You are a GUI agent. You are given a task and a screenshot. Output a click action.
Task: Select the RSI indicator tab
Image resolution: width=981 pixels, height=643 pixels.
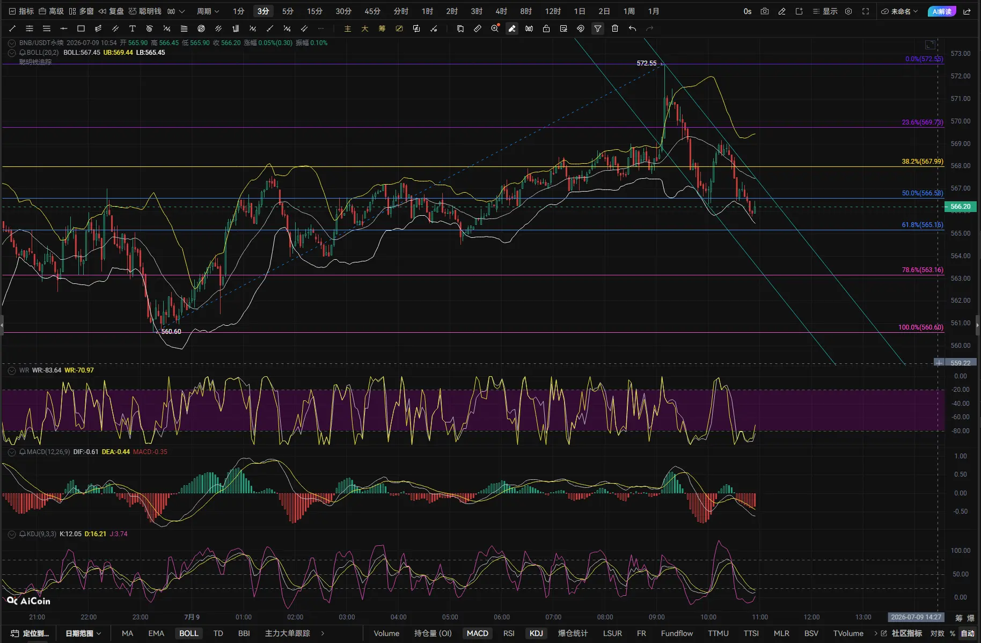tap(509, 633)
